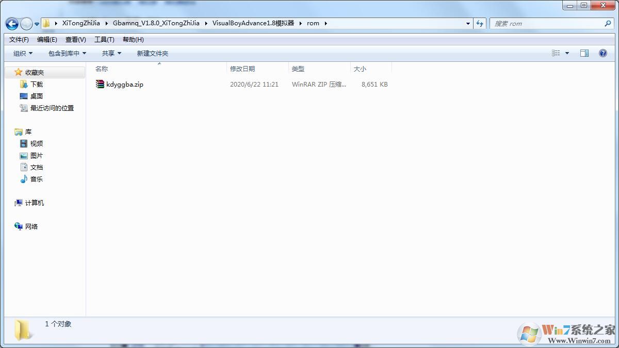The image size is (619, 348).
Task: Click the 音乐 note icon
Action: (23, 179)
